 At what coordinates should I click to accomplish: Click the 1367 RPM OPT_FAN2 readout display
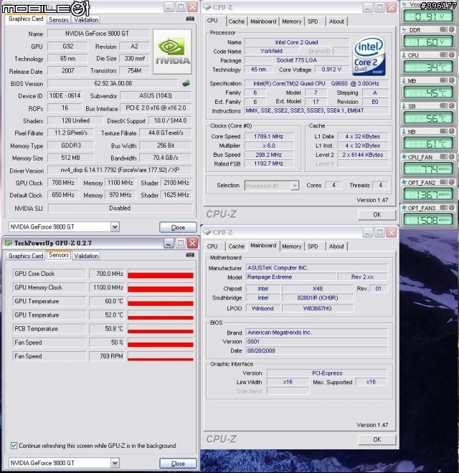[428, 194]
